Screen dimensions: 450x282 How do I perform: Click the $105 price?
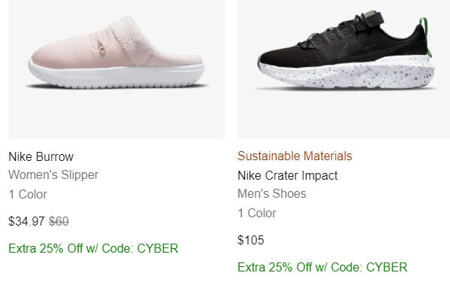click(251, 240)
